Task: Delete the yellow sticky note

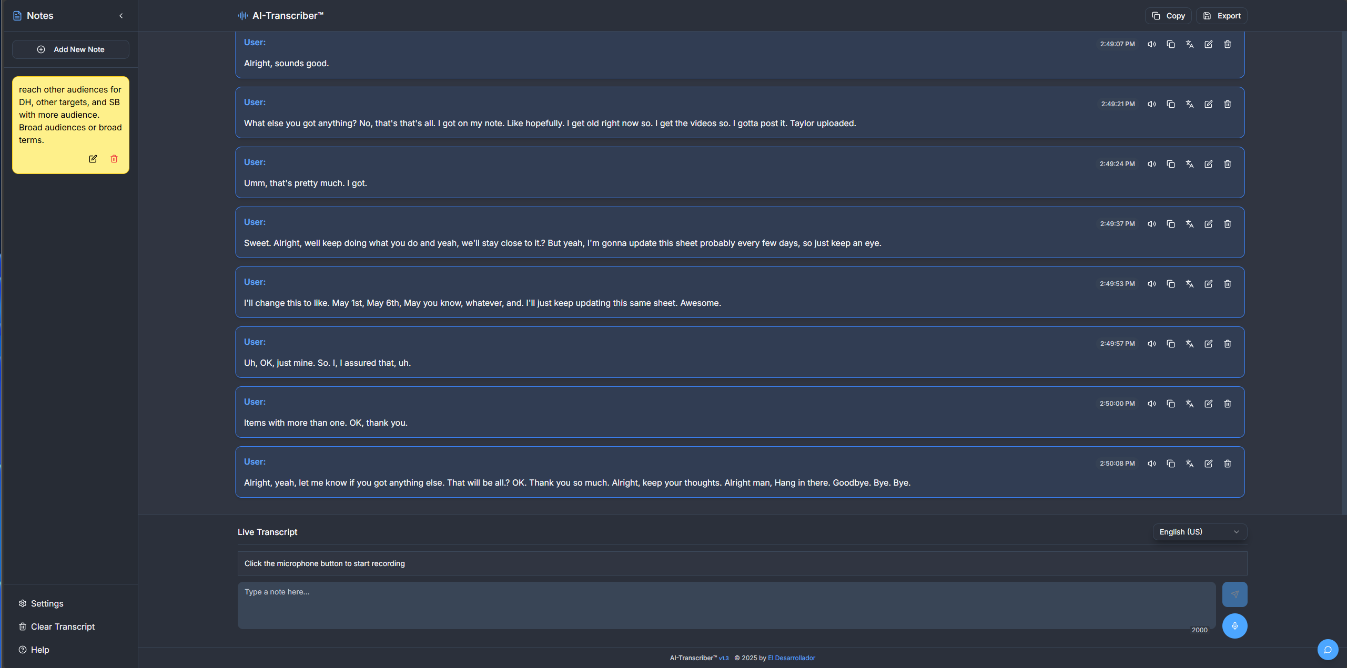Action: [x=114, y=159]
